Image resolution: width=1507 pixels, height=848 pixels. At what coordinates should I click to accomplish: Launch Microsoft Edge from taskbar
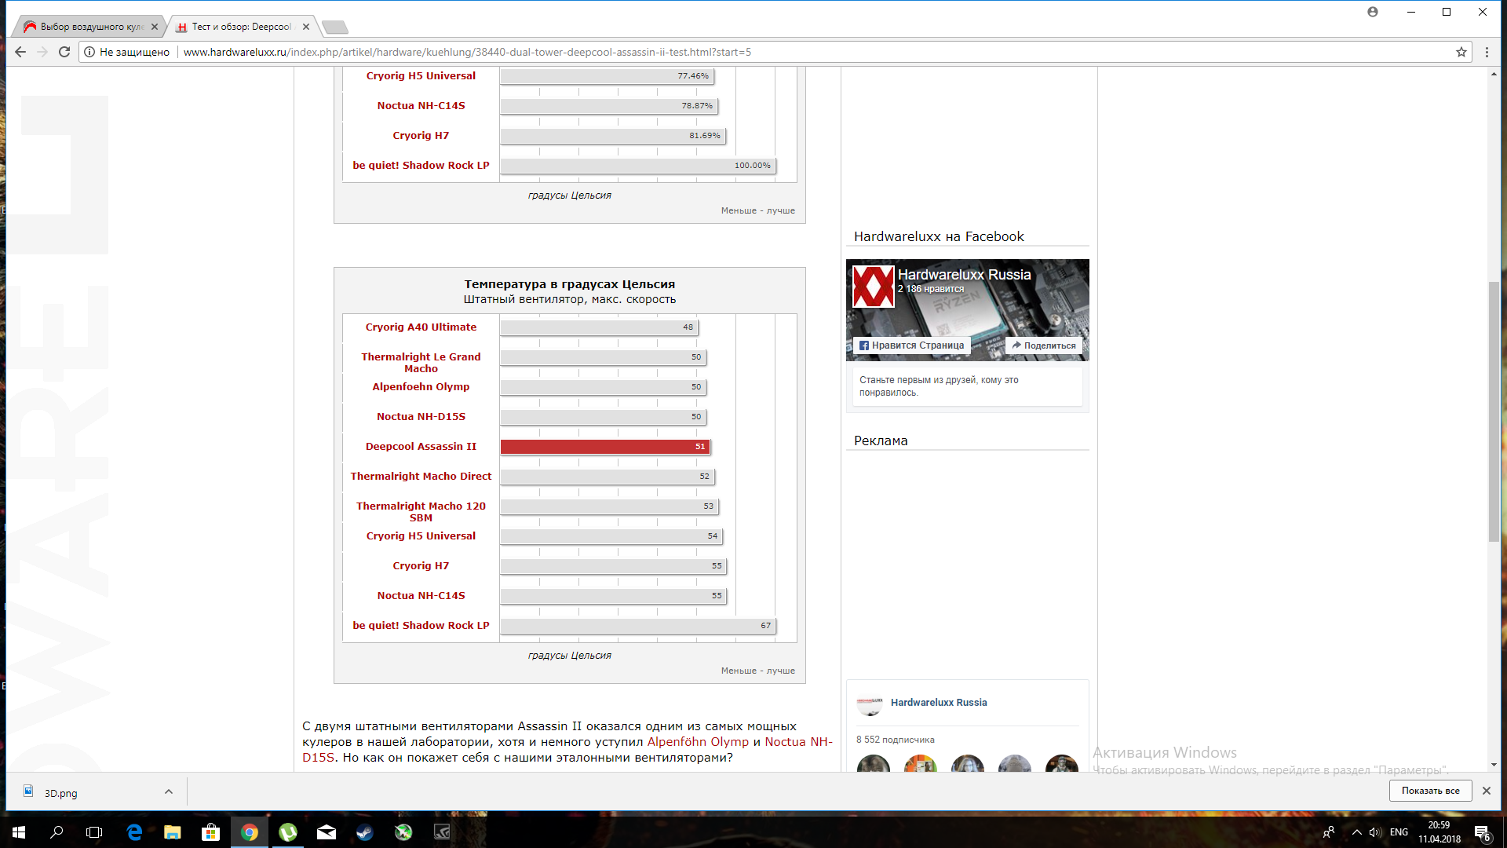[x=134, y=832]
